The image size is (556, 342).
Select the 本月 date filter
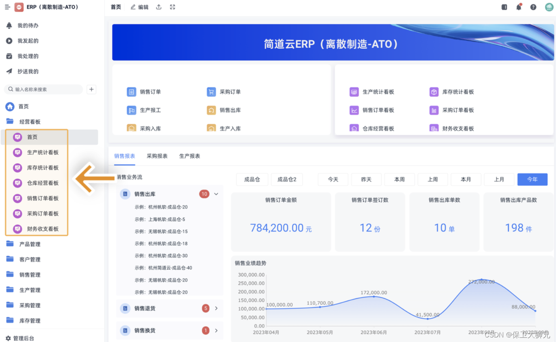coord(466,179)
